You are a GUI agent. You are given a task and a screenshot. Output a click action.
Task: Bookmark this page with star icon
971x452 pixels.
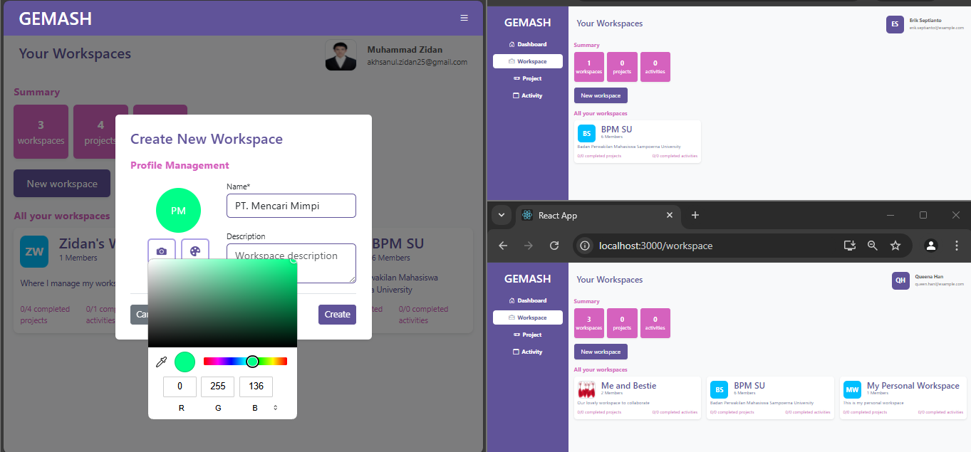tap(895, 246)
